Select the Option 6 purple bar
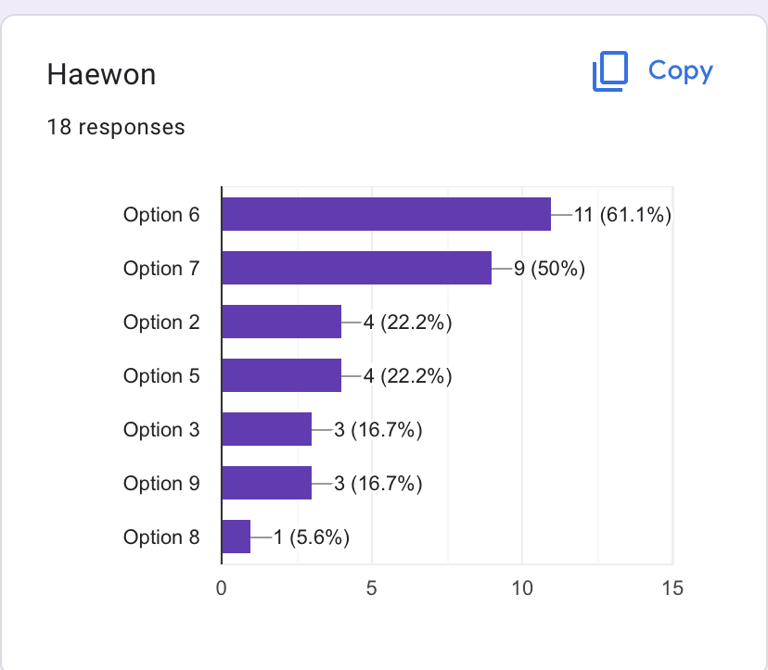The width and height of the screenshot is (768, 670). pos(387,214)
